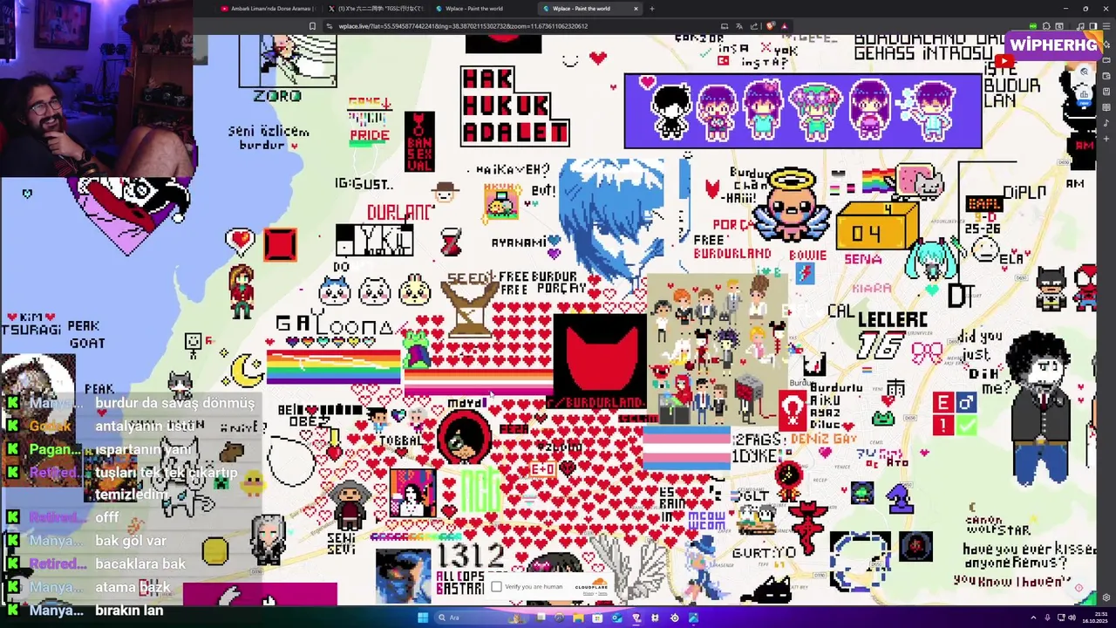Open the wplace leaderboard button marked new
Viewport: 1116px width, 628px height.
pyautogui.click(x=1084, y=95)
